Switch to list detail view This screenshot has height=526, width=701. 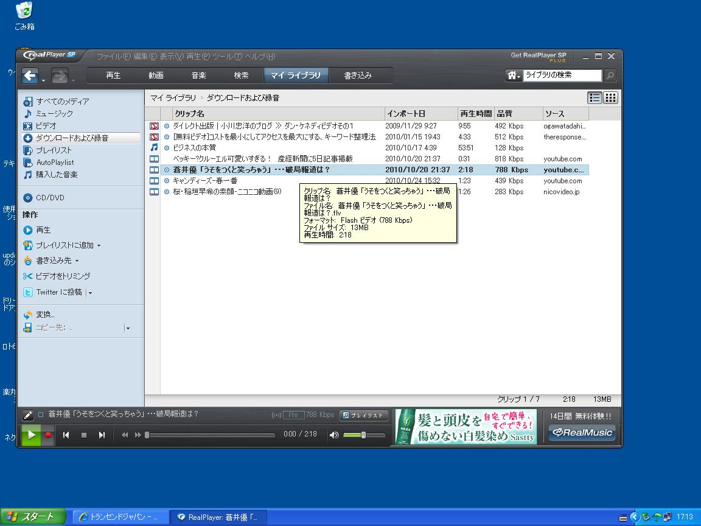tap(595, 97)
